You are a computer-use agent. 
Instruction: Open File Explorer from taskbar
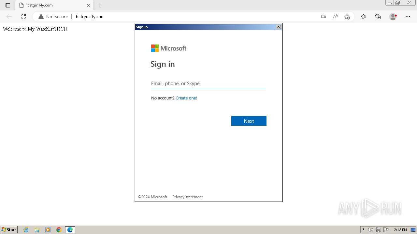pyautogui.click(x=37, y=230)
